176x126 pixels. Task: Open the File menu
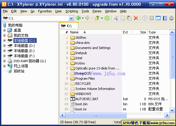5,11
